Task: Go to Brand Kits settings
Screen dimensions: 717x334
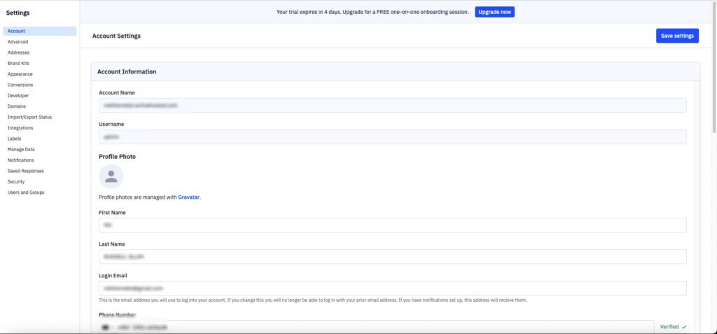Action: pos(18,63)
